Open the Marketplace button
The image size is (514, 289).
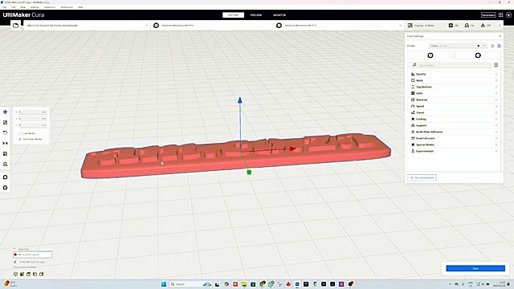pyautogui.click(x=488, y=15)
